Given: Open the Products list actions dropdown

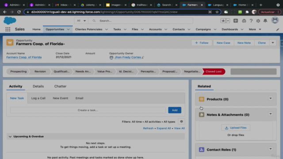Looking at the screenshot, I should 270,98.
